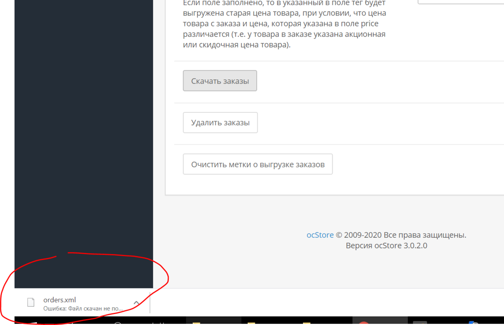This screenshot has width=504, height=325.
Task: Click Очистить метки о выгрузке заказов button
Action: pos(258,164)
